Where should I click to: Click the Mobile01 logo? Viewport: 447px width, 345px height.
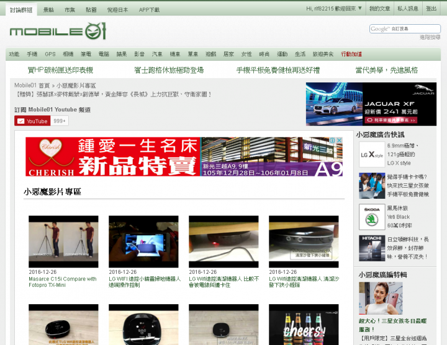[58, 31]
